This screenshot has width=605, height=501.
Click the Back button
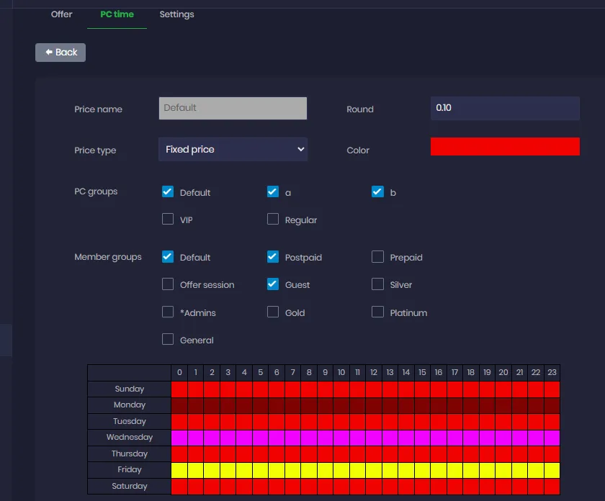(60, 53)
